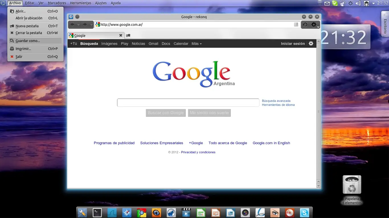This screenshot has height=218, width=389.
Task: Choose Guardar como... in Archivo menu
Action: point(35,41)
